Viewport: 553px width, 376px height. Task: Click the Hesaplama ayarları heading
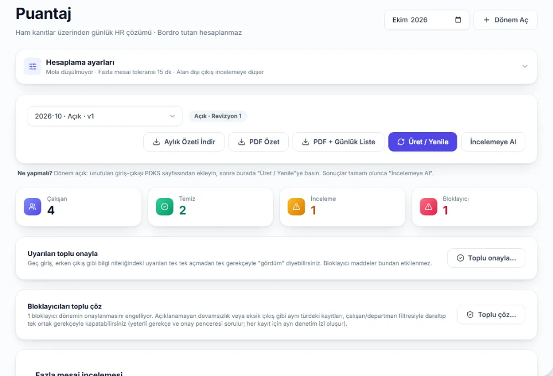80,62
